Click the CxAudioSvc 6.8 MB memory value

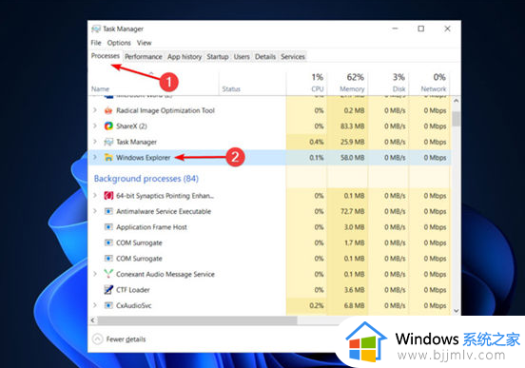click(x=354, y=305)
